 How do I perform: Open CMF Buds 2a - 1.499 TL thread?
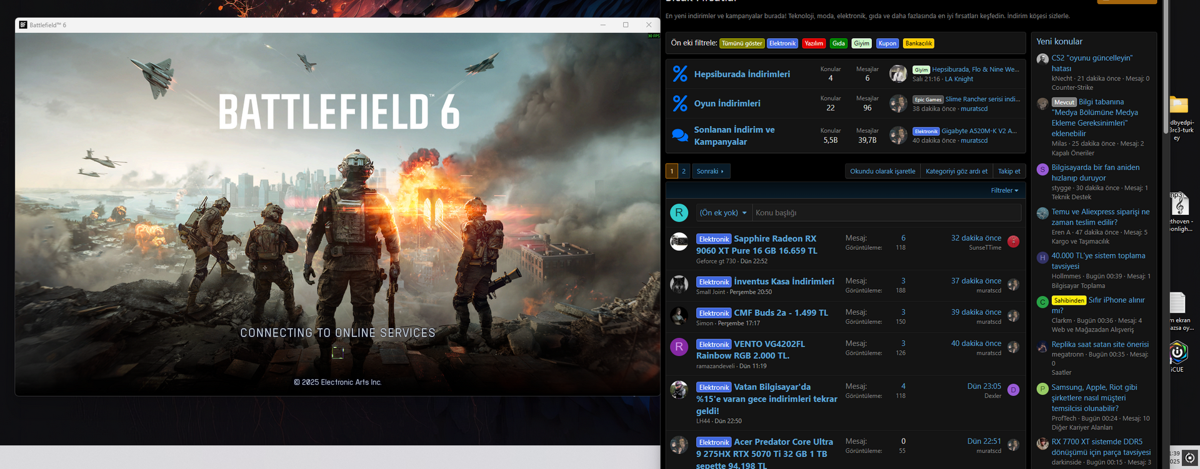pos(781,313)
